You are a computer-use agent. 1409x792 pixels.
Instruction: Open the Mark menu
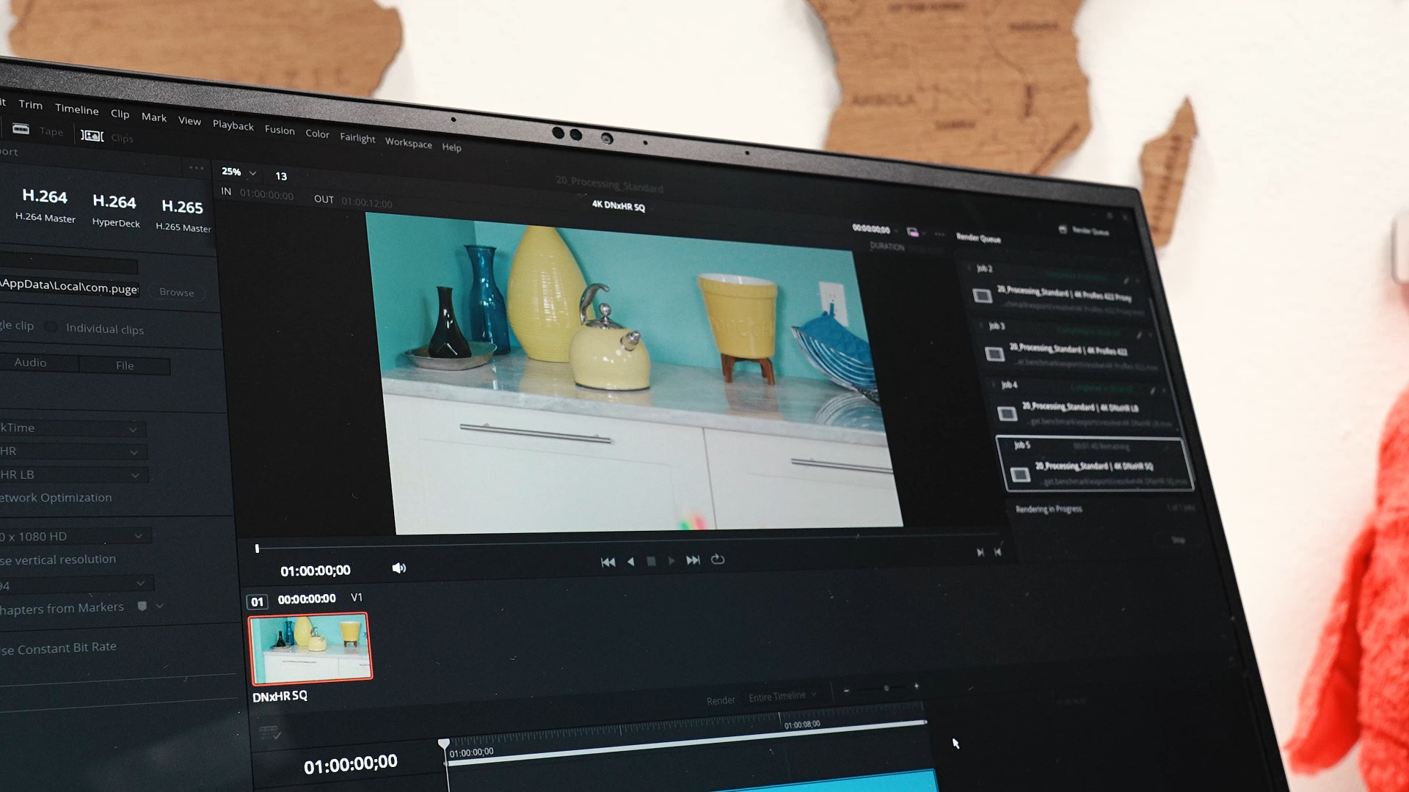[154, 117]
